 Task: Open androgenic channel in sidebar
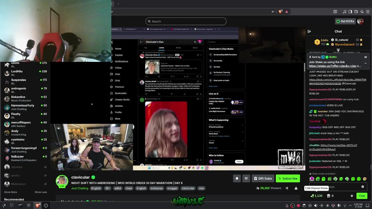[x=26, y=90]
